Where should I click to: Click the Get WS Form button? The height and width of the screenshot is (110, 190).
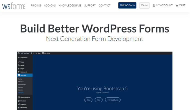127,5
